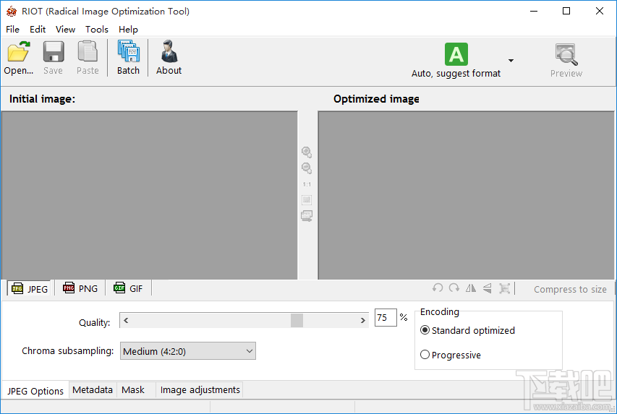Click the Quality slider right arrow
The height and width of the screenshot is (414, 617).
point(363,320)
